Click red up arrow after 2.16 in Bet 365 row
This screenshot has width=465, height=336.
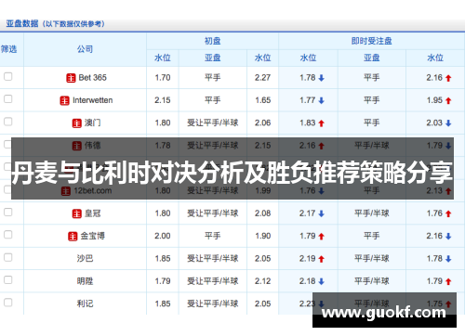pos(448,78)
